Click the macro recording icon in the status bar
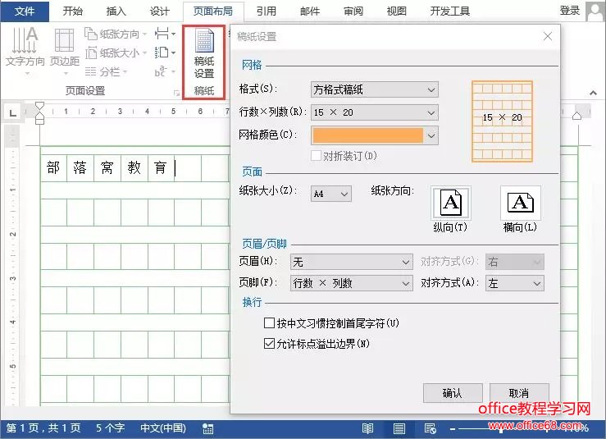Screen dimensions: 606x439 (x=208, y=428)
